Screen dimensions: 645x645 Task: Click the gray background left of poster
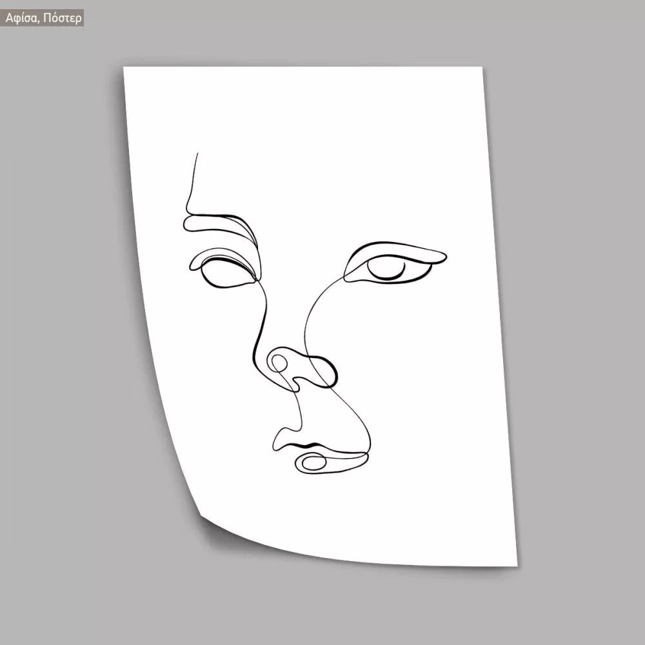[64, 322]
